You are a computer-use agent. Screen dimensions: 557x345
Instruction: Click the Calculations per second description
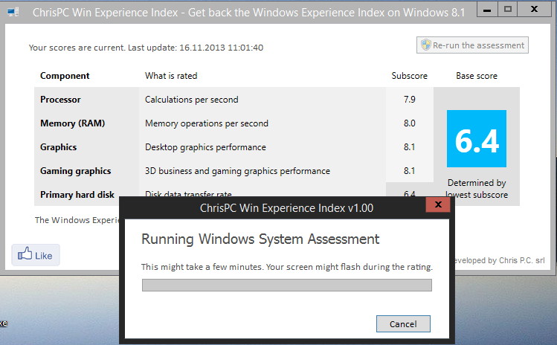tap(191, 100)
